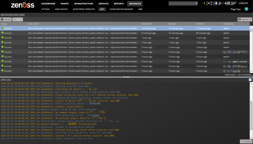Sort by Status column header

4,24
